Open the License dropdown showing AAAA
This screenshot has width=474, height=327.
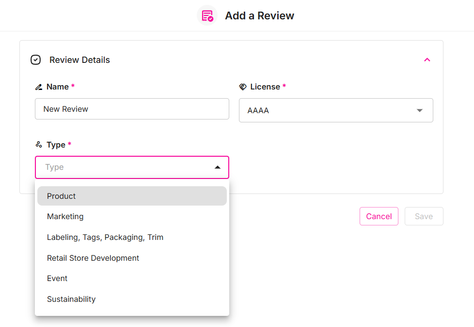[x=336, y=110]
